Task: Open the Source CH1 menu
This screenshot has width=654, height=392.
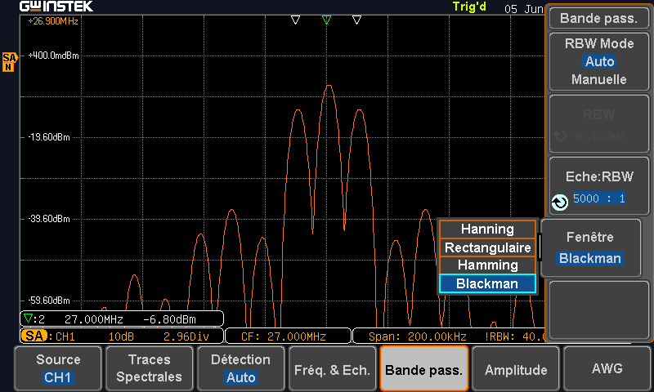Action: tap(58, 368)
